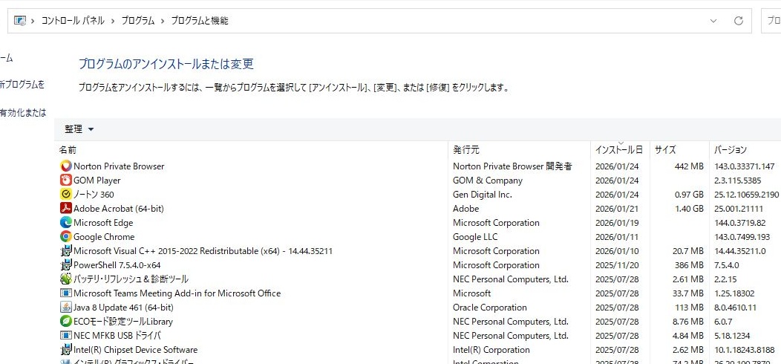781x364 pixels.
Task: Select the Adobe Acrobat icon
Action: pos(66,209)
